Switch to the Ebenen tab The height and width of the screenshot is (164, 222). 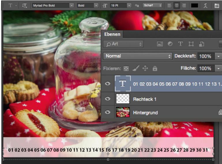tap(112, 34)
